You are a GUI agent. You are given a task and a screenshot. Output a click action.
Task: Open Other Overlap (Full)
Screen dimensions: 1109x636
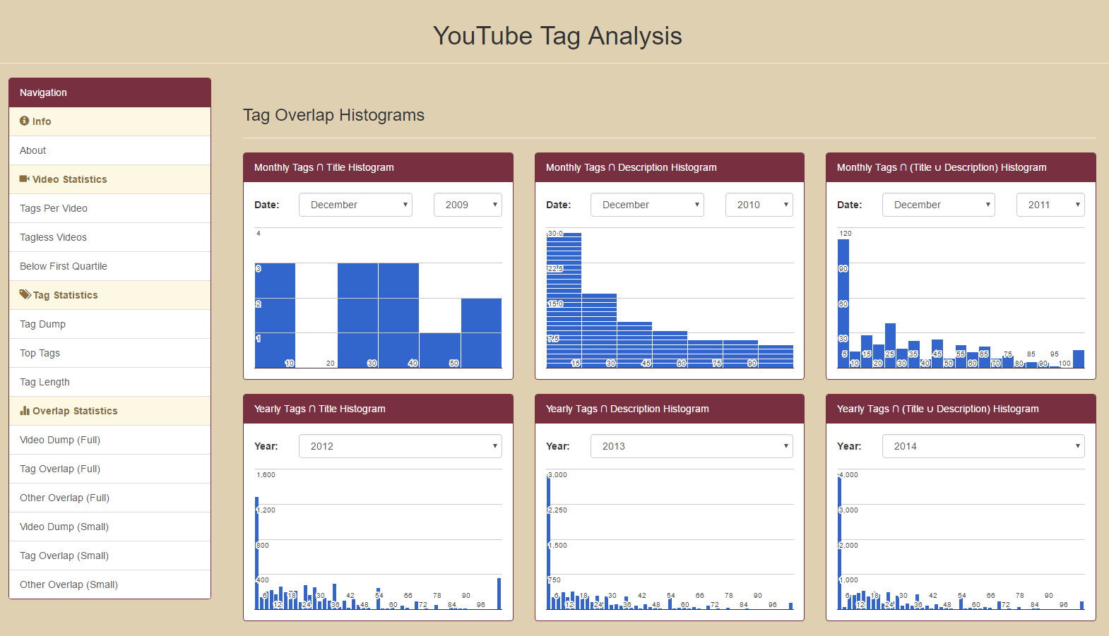click(109, 498)
